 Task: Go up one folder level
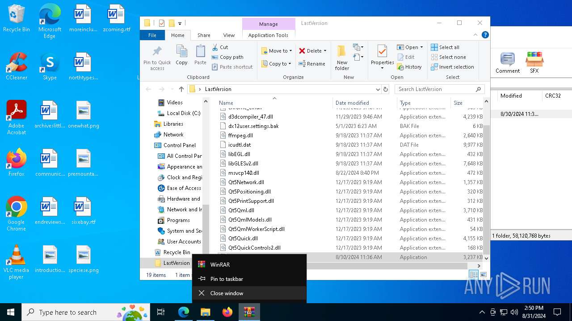click(181, 89)
